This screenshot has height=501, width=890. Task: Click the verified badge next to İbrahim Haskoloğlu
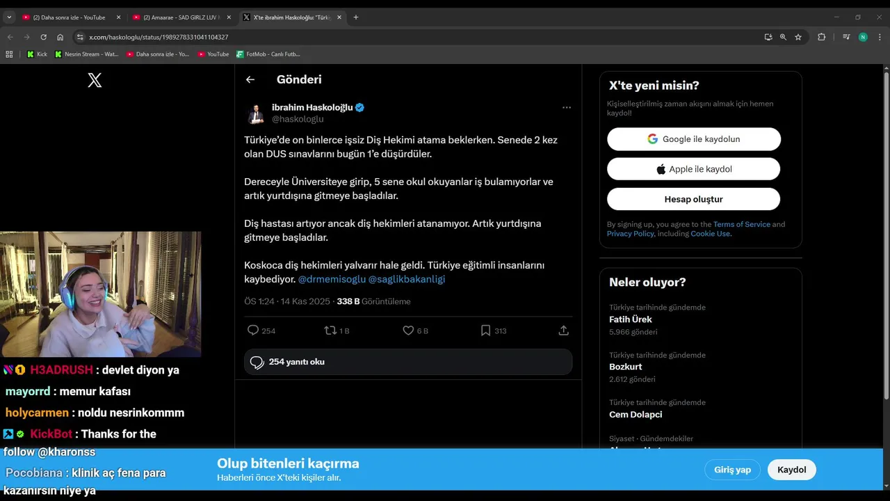click(x=359, y=107)
